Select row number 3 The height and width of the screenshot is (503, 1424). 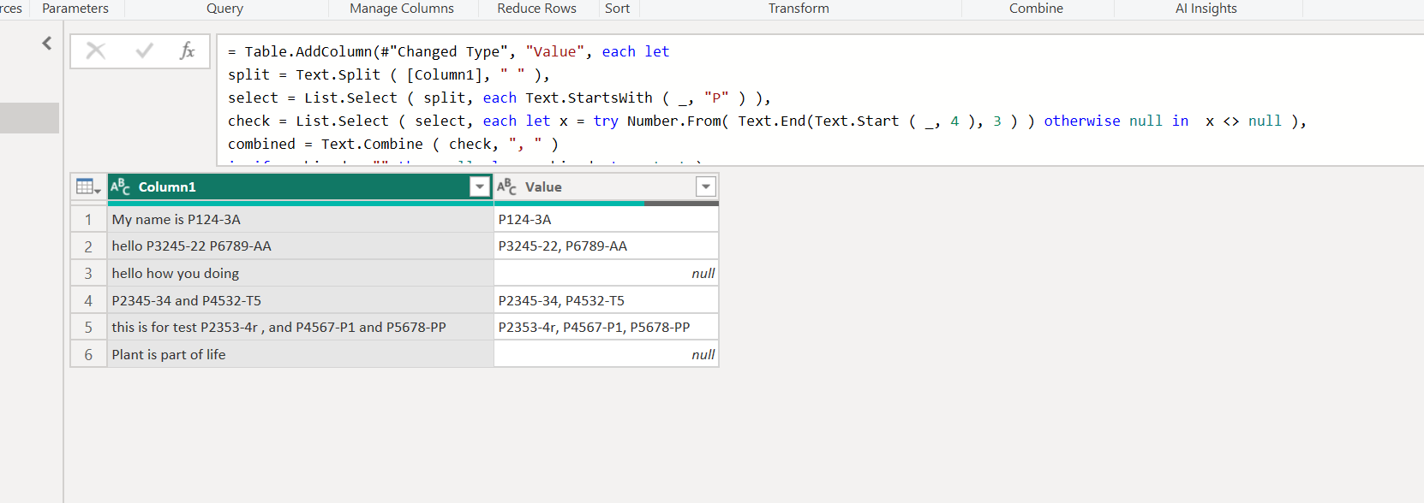pos(88,274)
